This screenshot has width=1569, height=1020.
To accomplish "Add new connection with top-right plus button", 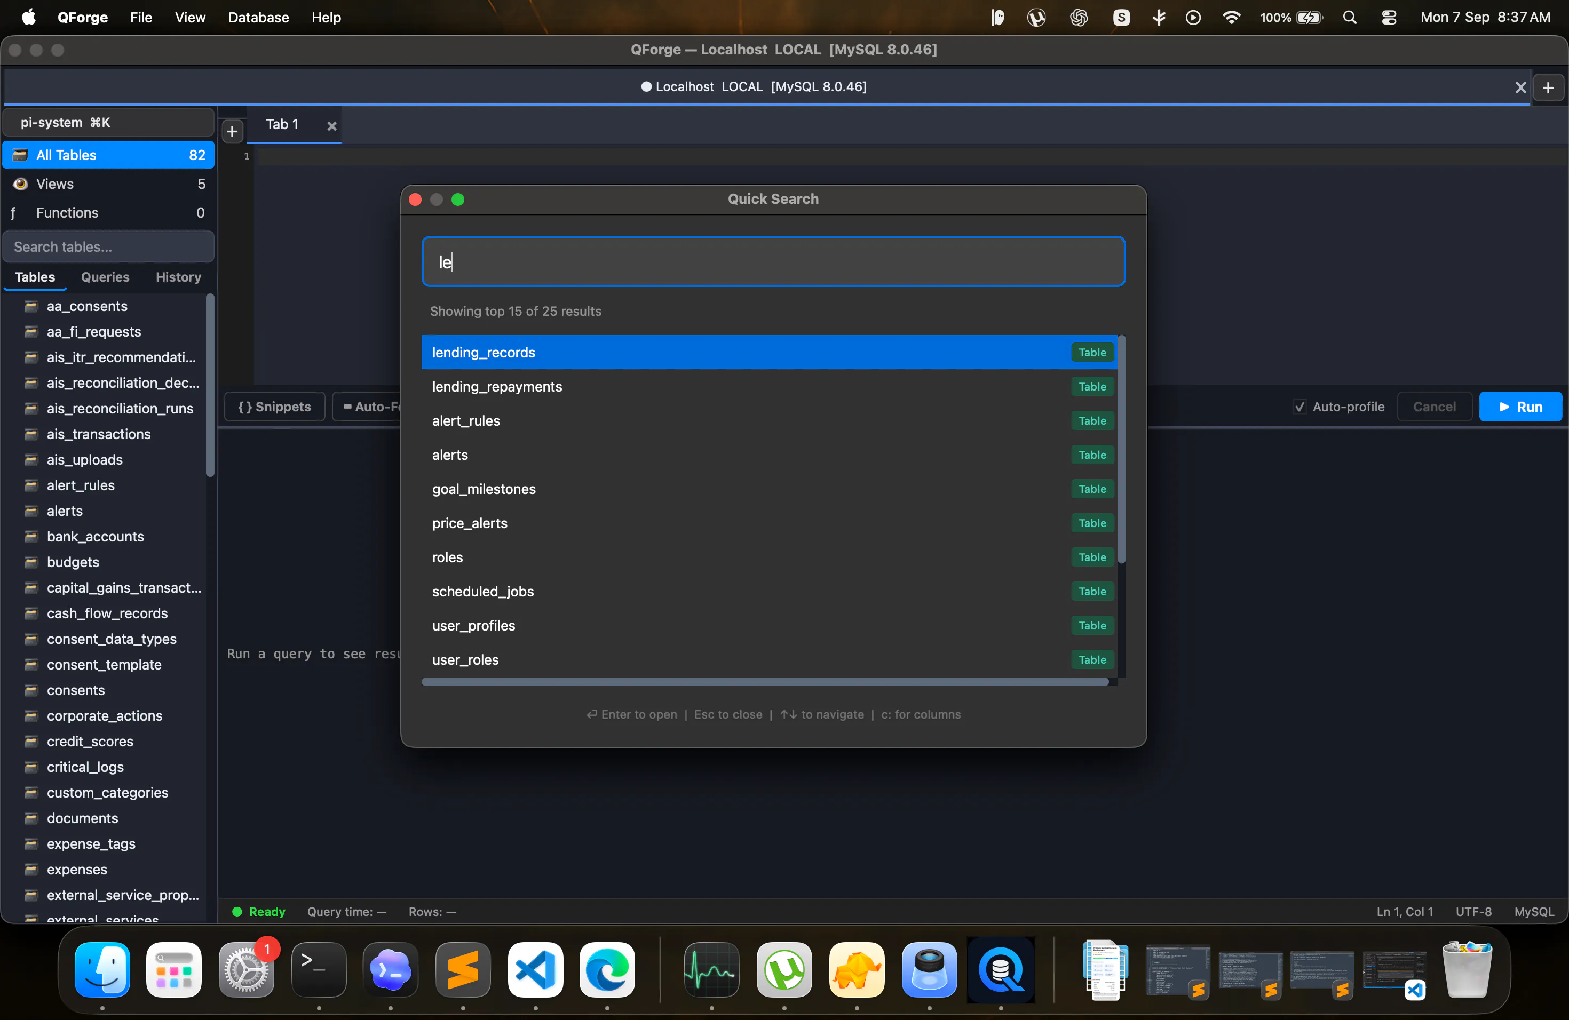I will 1548,87.
